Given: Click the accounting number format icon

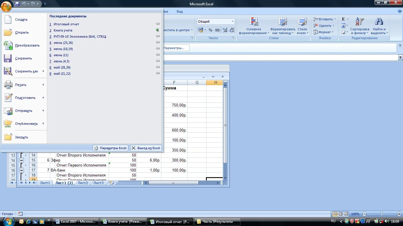Looking at the screenshot, I should pos(201,30).
